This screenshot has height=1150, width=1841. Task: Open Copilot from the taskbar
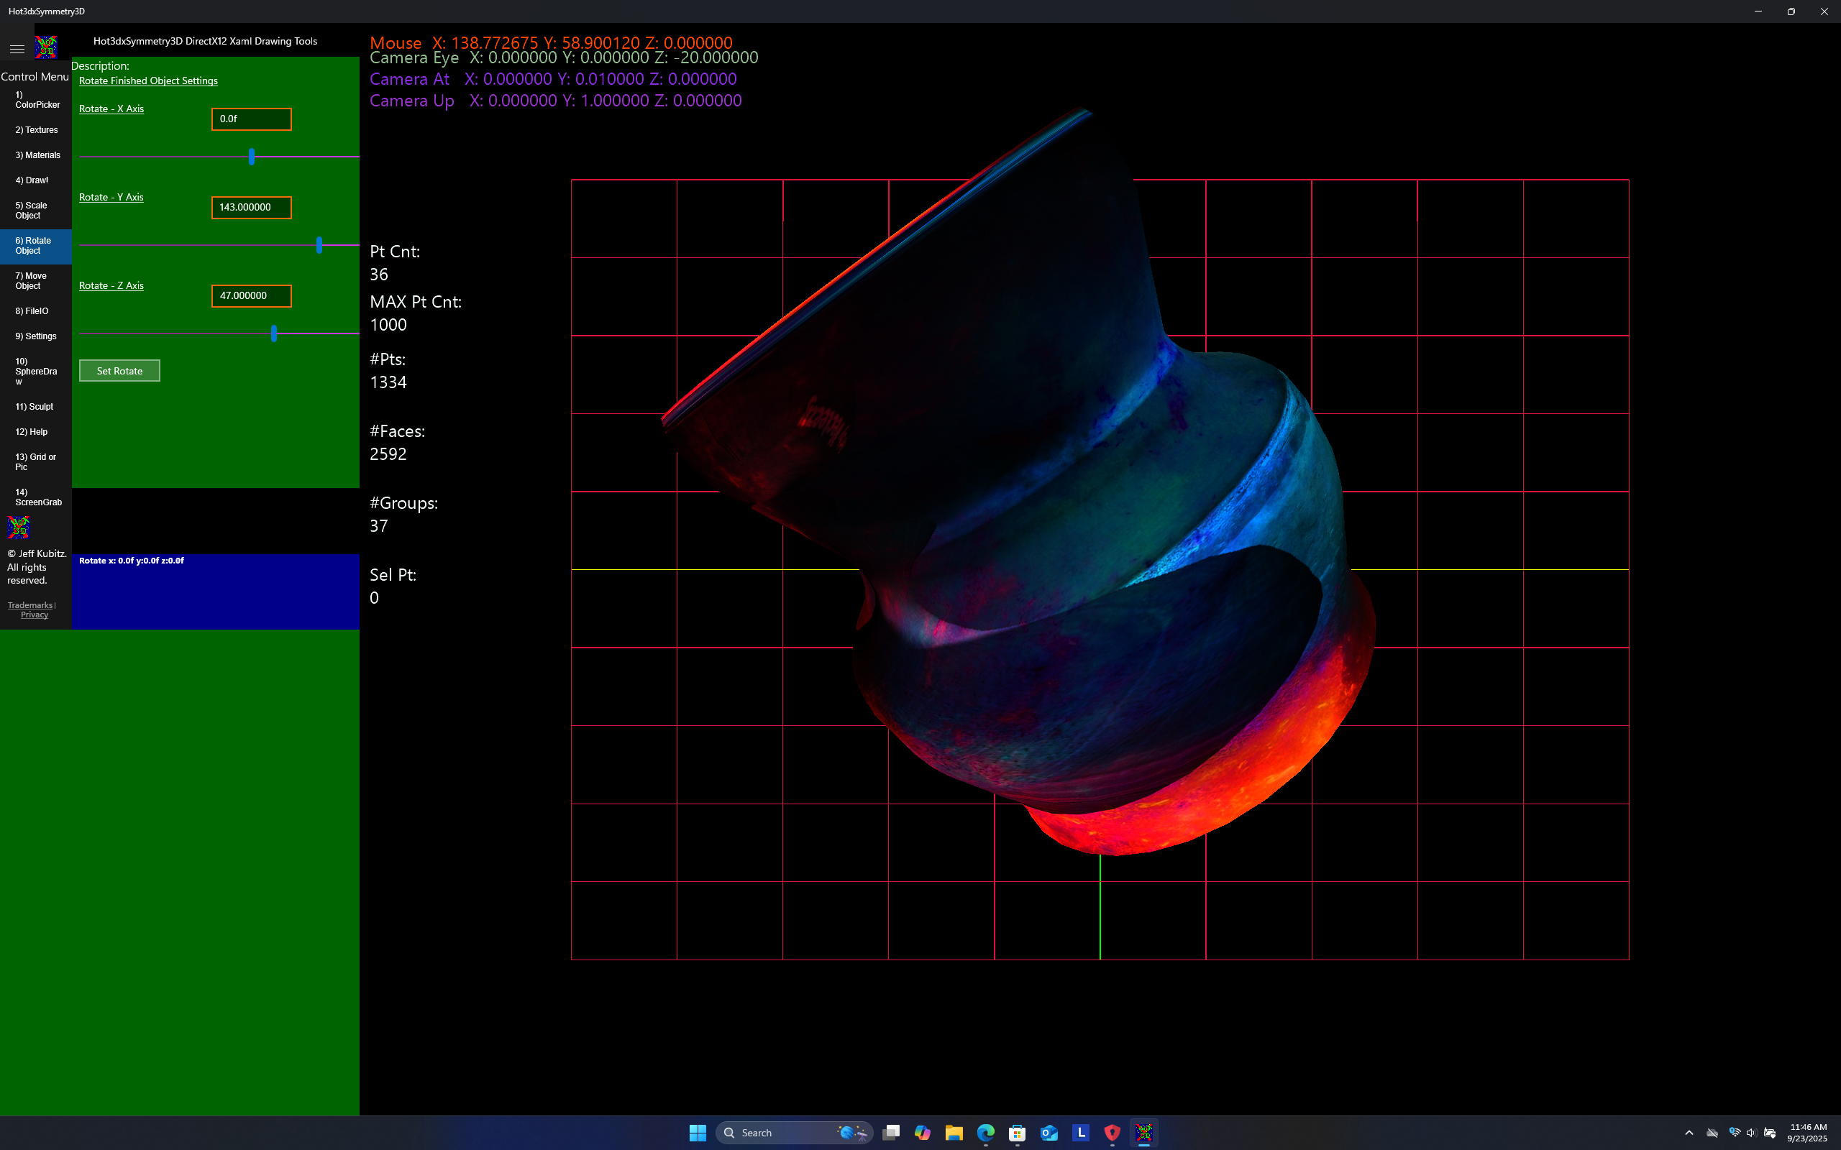(923, 1133)
